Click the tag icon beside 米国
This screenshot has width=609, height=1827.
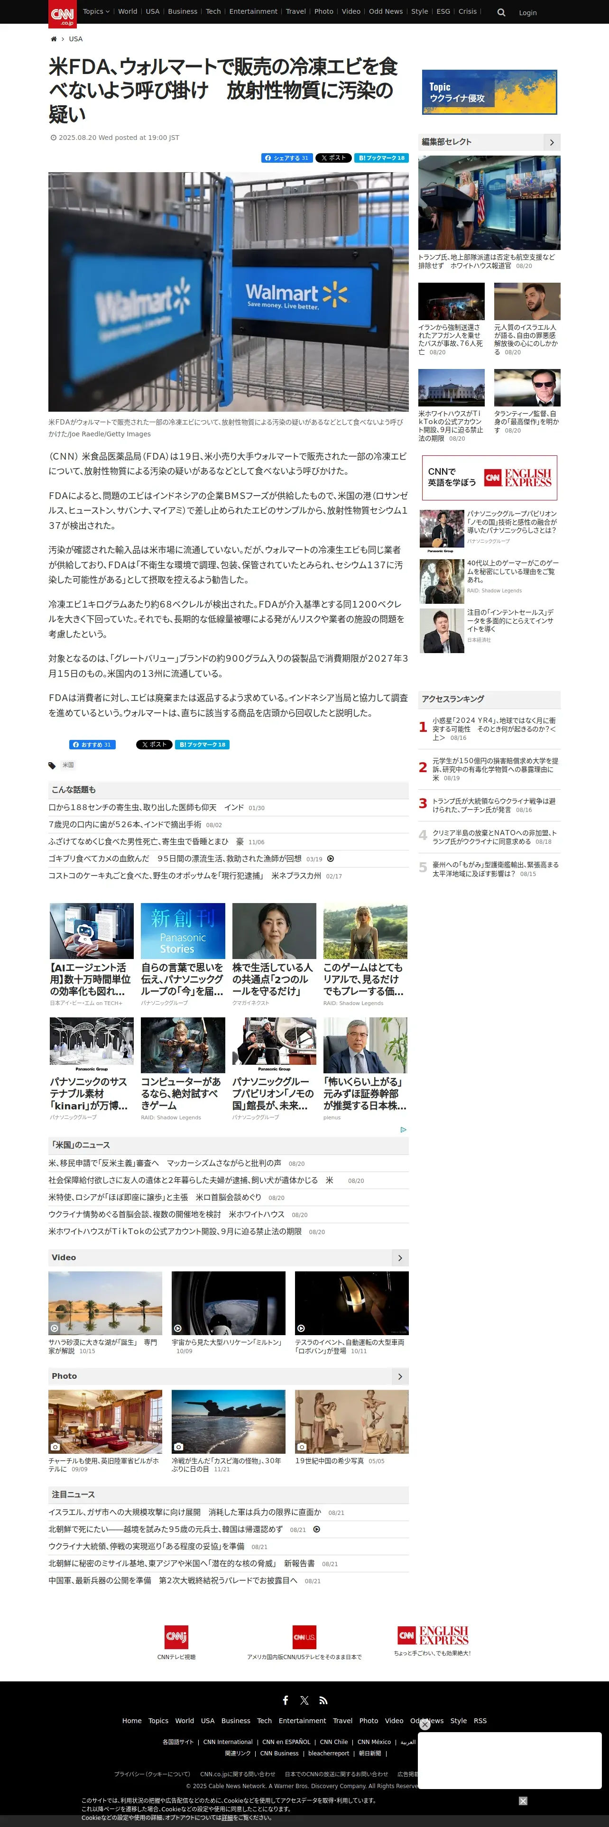(x=52, y=765)
